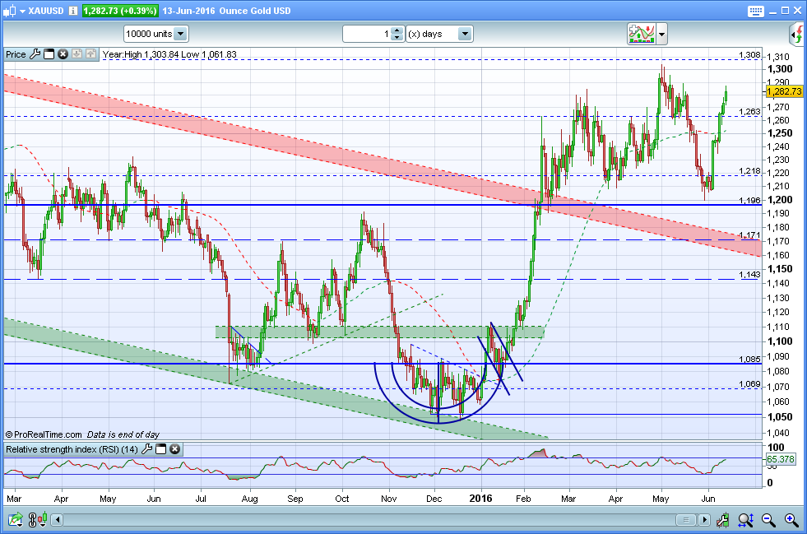Click the drawing cursor tool icon bottom right

pyautogui.click(x=723, y=520)
